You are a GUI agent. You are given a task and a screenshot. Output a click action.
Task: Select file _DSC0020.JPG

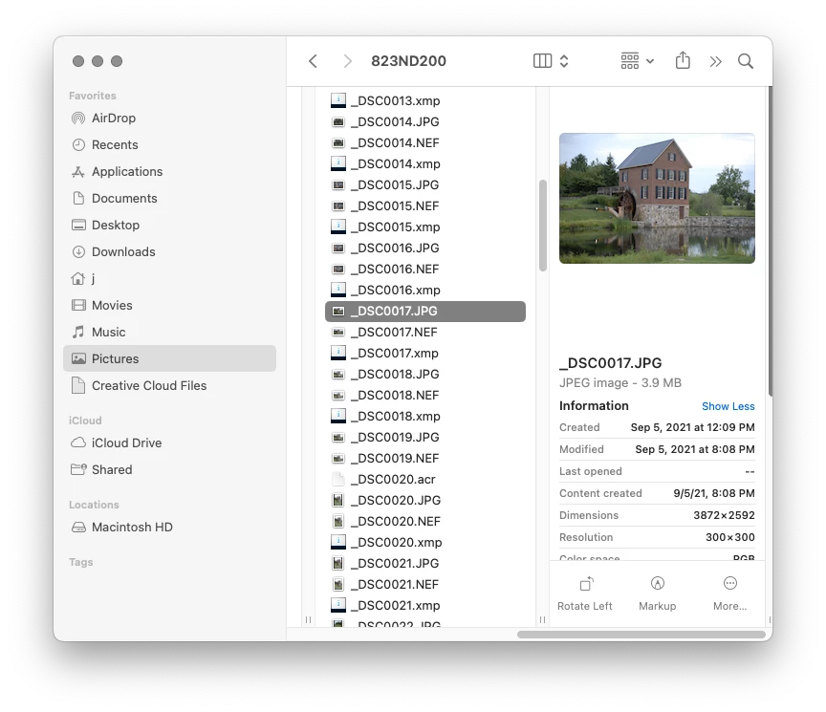tap(425, 500)
